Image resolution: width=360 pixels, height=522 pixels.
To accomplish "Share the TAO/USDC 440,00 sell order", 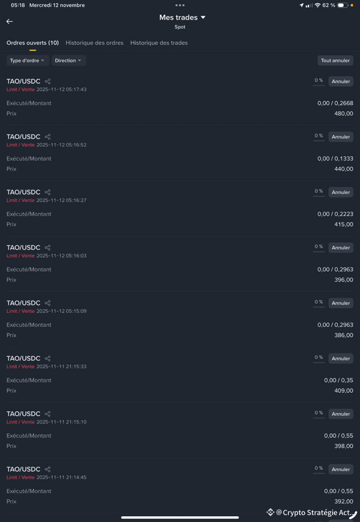I will click(x=48, y=137).
